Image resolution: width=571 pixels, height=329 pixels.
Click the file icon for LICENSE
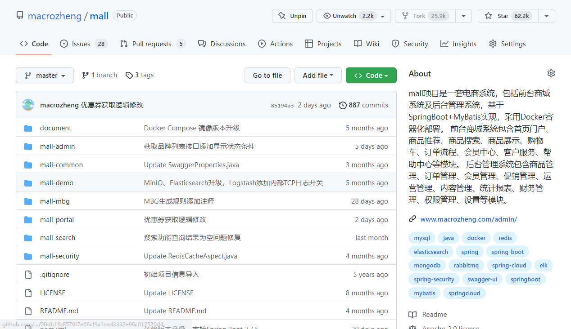[28, 293]
